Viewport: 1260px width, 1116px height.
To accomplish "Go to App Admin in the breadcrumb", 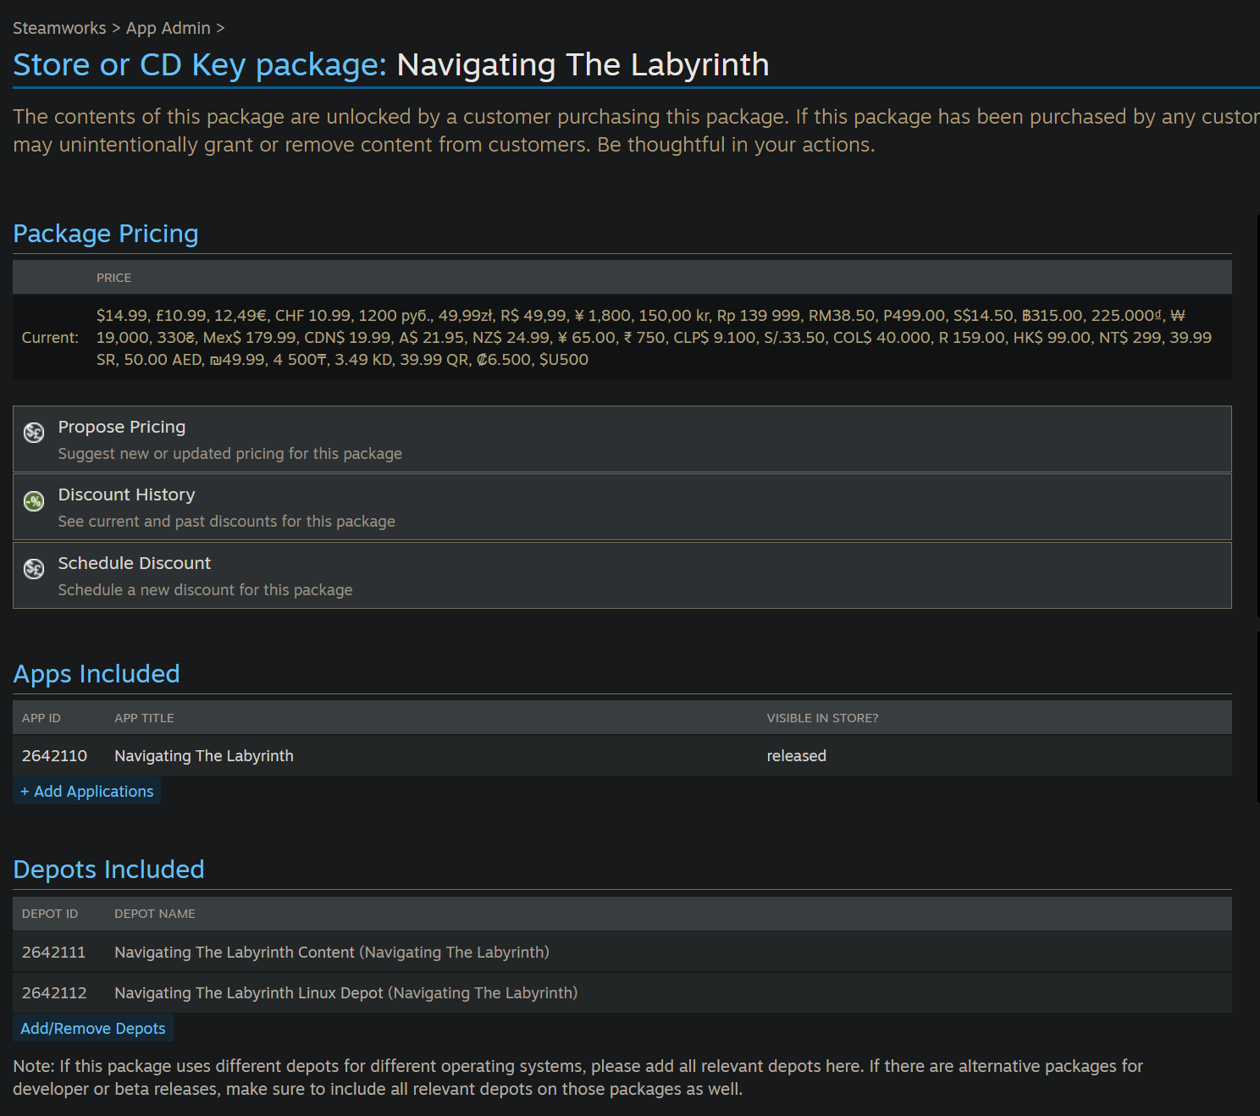I will coord(168,28).
